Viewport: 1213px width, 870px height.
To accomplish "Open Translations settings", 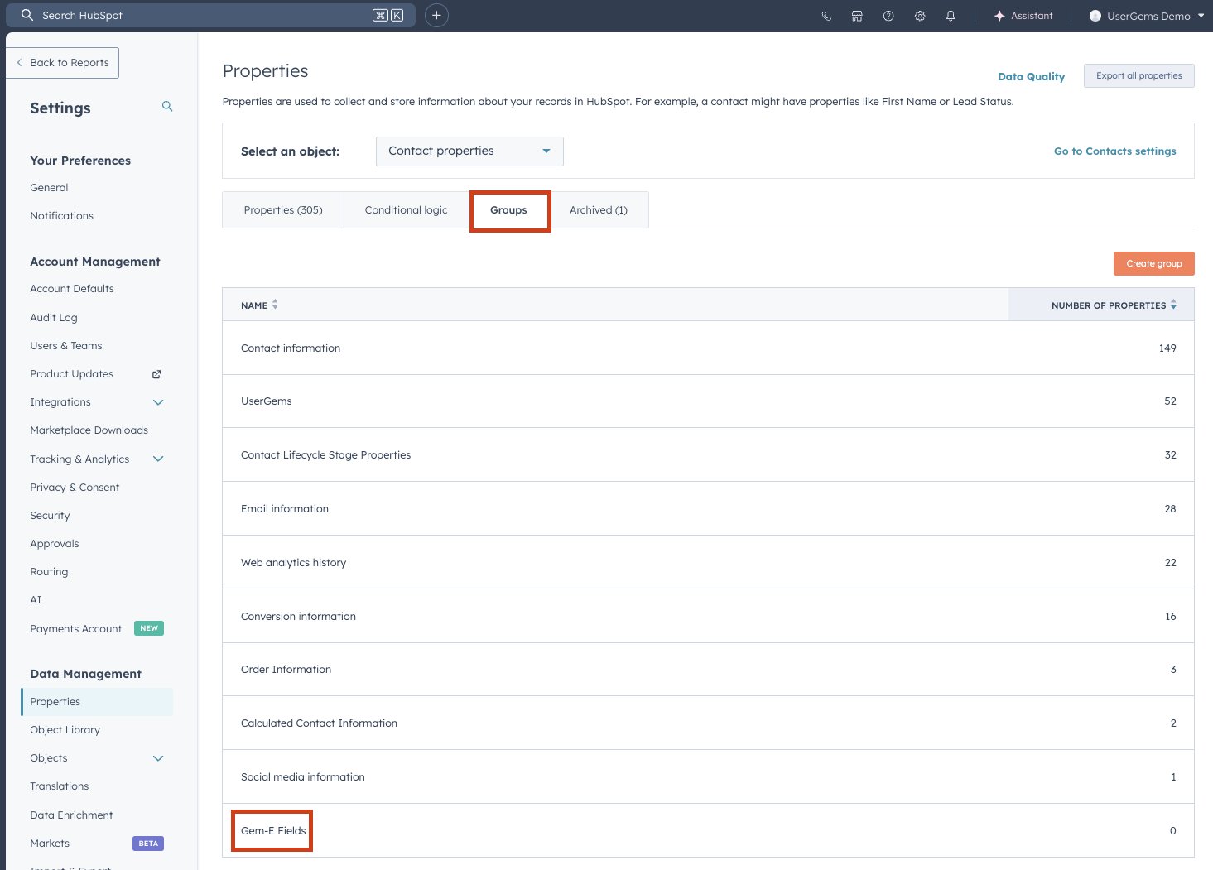I will [x=59, y=786].
